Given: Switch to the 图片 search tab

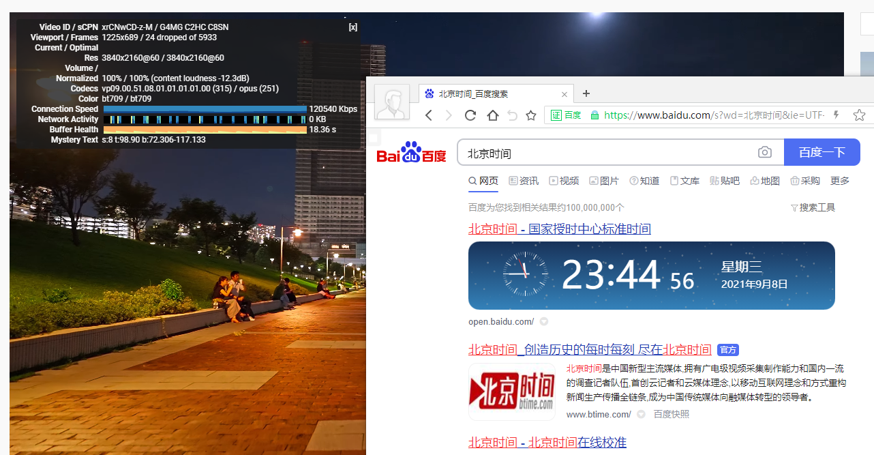Looking at the screenshot, I should (x=604, y=181).
